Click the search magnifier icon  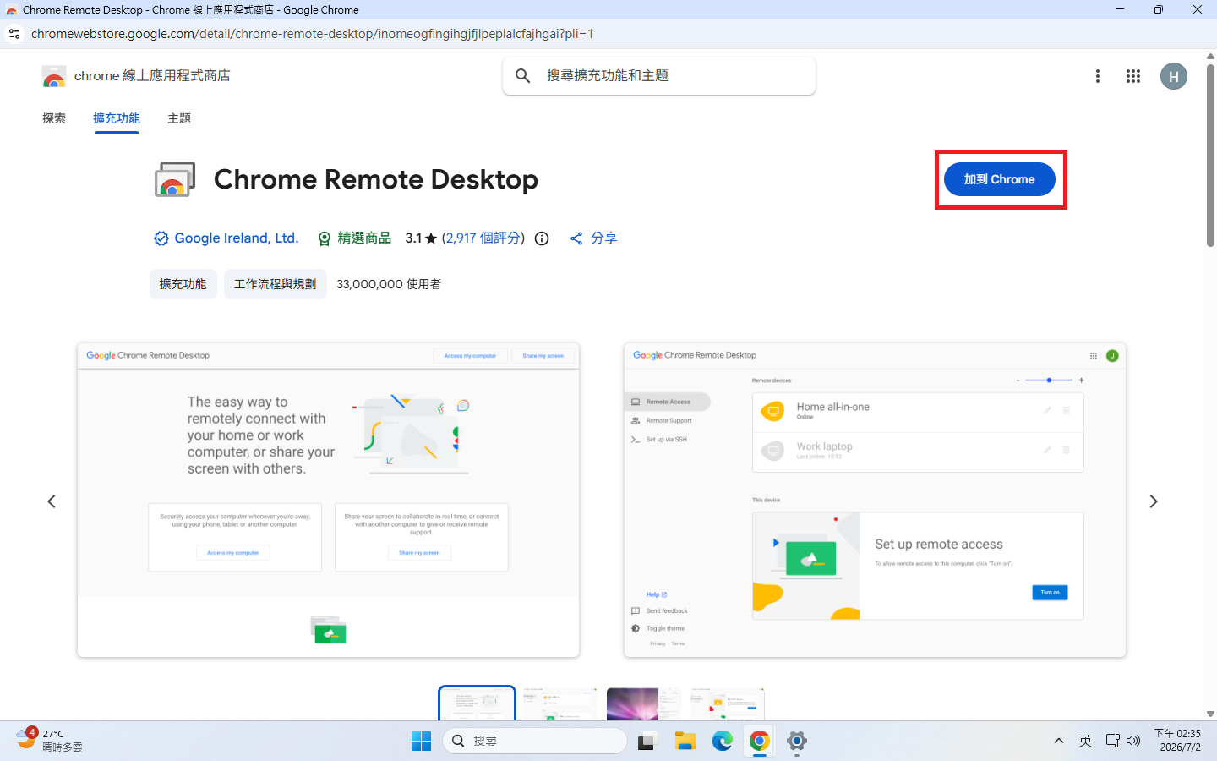tap(523, 76)
